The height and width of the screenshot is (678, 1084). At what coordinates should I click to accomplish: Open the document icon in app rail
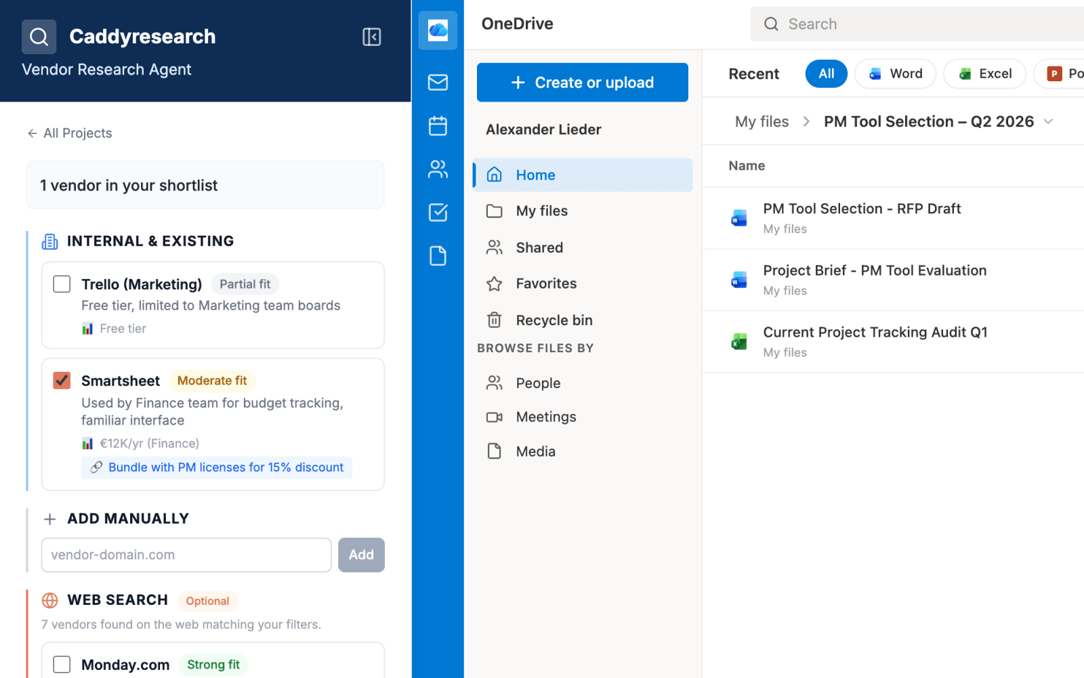(438, 256)
